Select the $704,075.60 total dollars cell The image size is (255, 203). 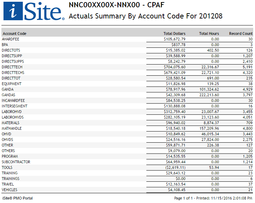pyautogui.click(x=175, y=67)
